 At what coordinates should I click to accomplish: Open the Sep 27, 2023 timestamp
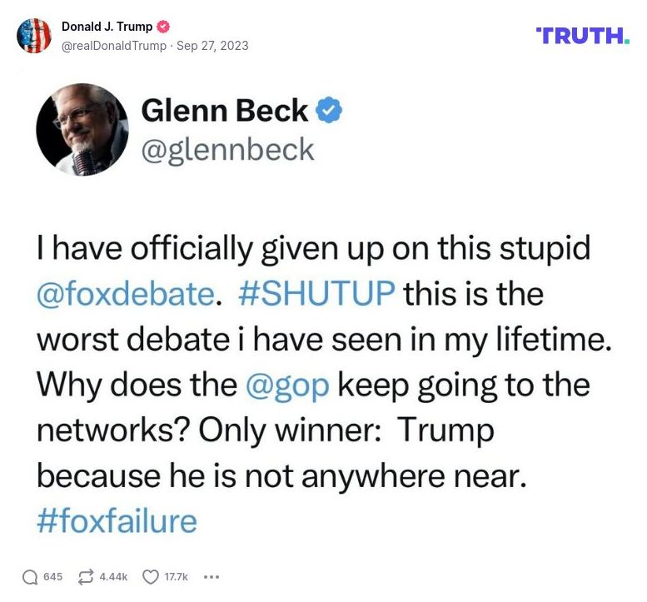212,46
